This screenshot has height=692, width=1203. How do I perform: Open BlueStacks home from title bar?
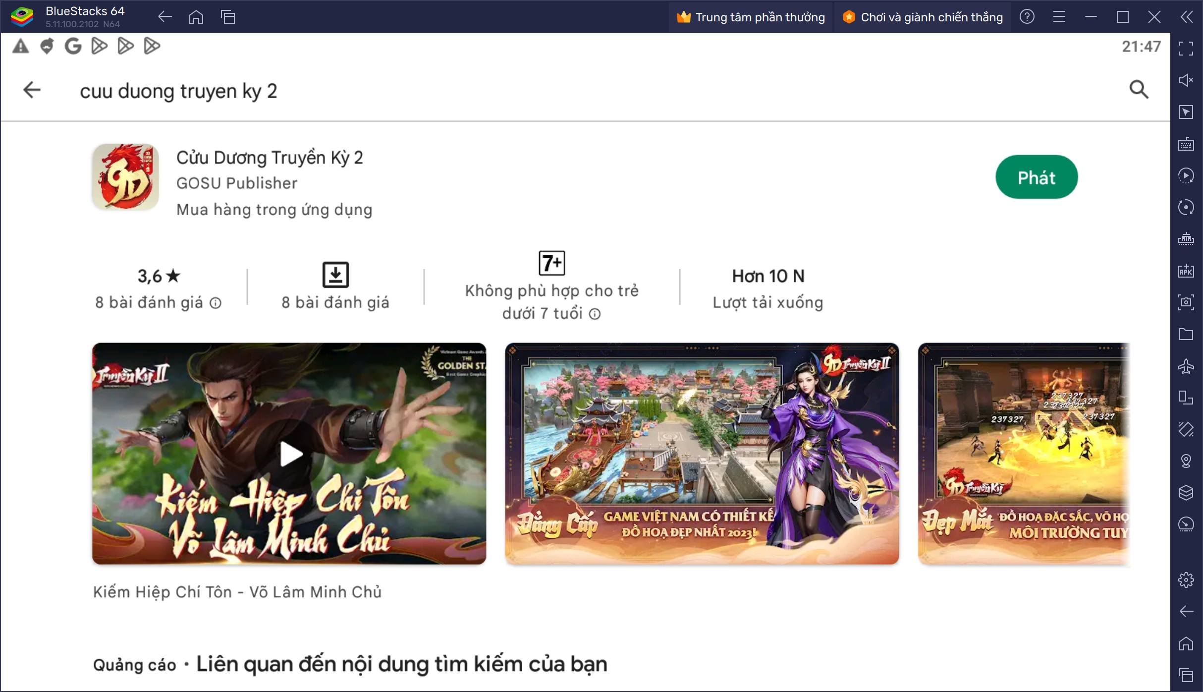pyautogui.click(x=196, y=17)
